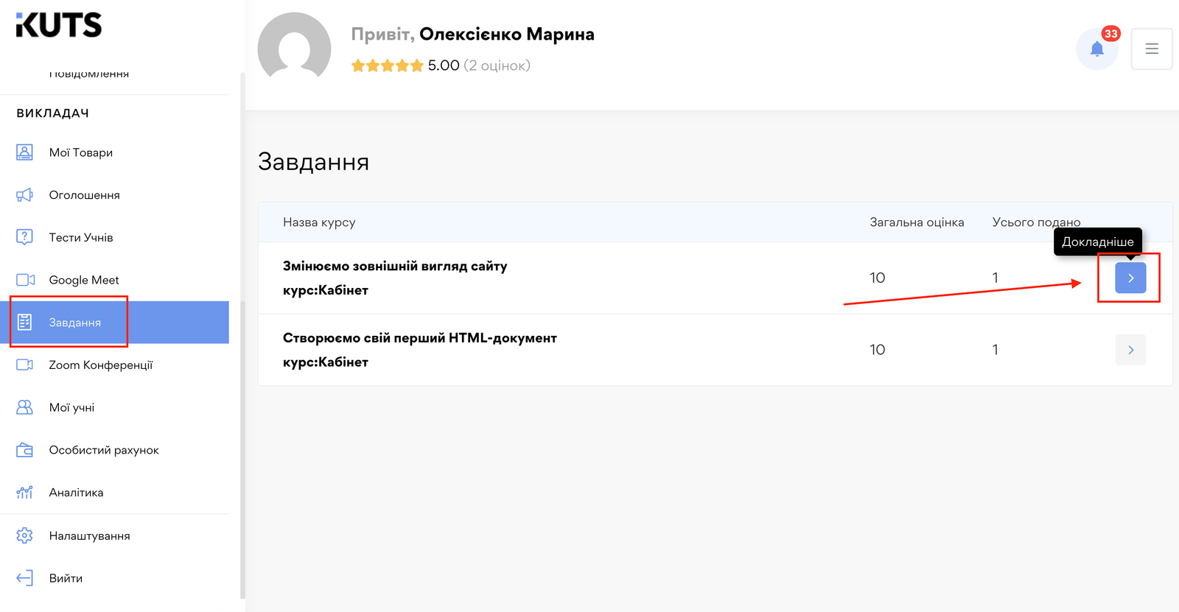The width and height of the screenshot is (1179, 612).
Task: Click course title Створюємо свій перший HTML-документ
Action: point(420,338)
